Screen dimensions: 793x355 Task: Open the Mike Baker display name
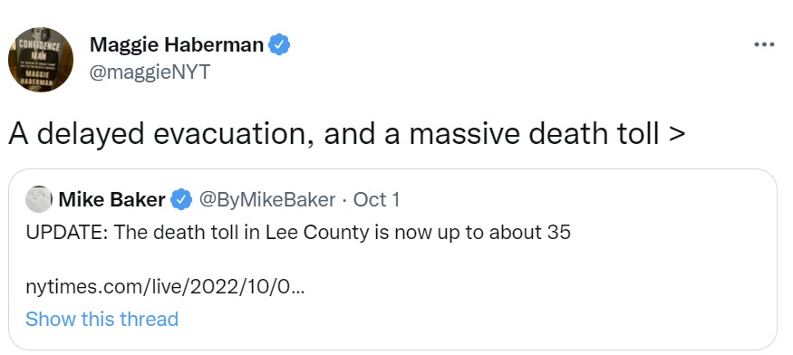[111, 200]
